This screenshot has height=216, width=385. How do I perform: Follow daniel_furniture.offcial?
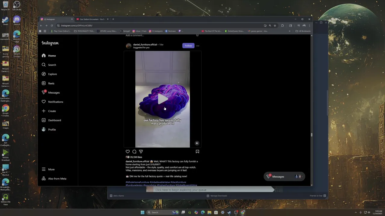pyautogui.click(x=188, y=46)
